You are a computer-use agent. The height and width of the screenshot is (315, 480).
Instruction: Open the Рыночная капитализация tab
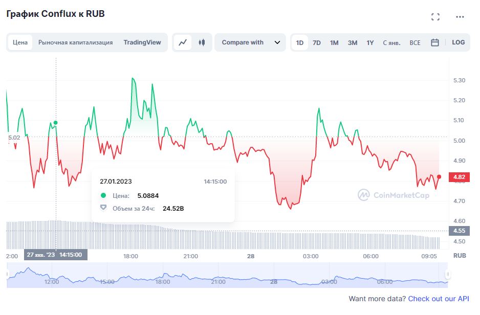[x=75, y=42]
